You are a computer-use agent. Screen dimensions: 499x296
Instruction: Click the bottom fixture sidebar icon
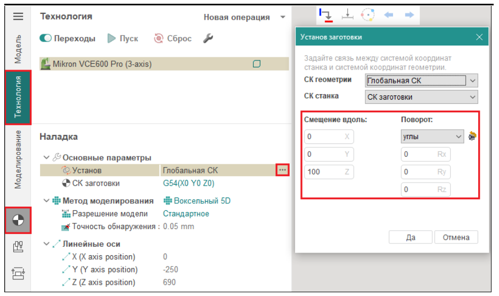pos(18,274)
